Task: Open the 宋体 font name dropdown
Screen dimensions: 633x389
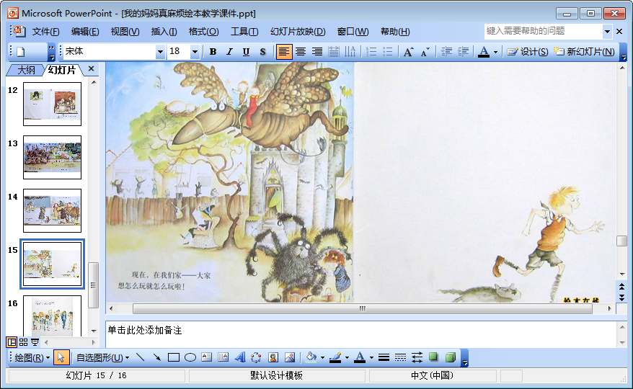Action: 160,52
